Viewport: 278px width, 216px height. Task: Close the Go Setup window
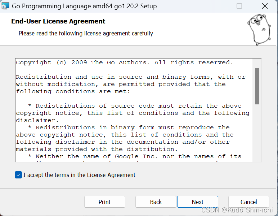(x=265, y=6)
